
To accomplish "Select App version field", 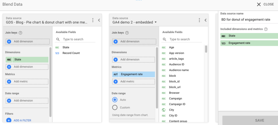I will (x=176, y=53).
